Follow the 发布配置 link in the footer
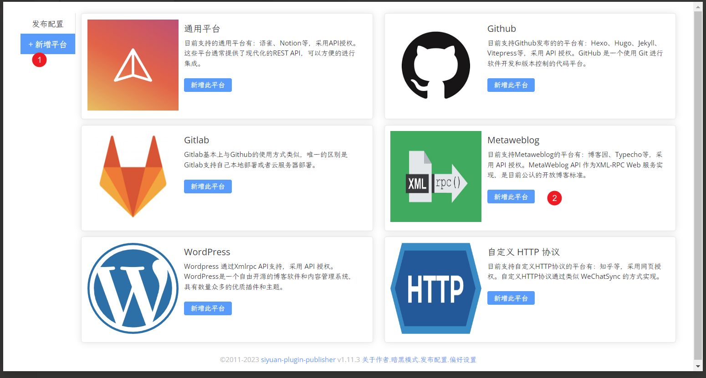Image resolution: width=706 pixels, height=378 pixels. coord(434,360)
